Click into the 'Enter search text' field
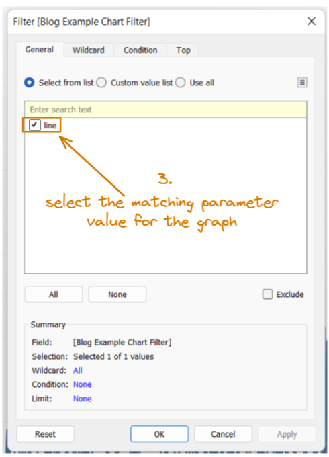 165,110
